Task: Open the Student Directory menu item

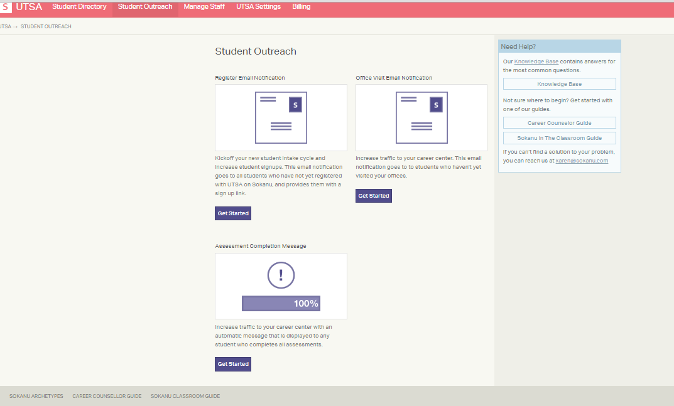Action: 79,7
